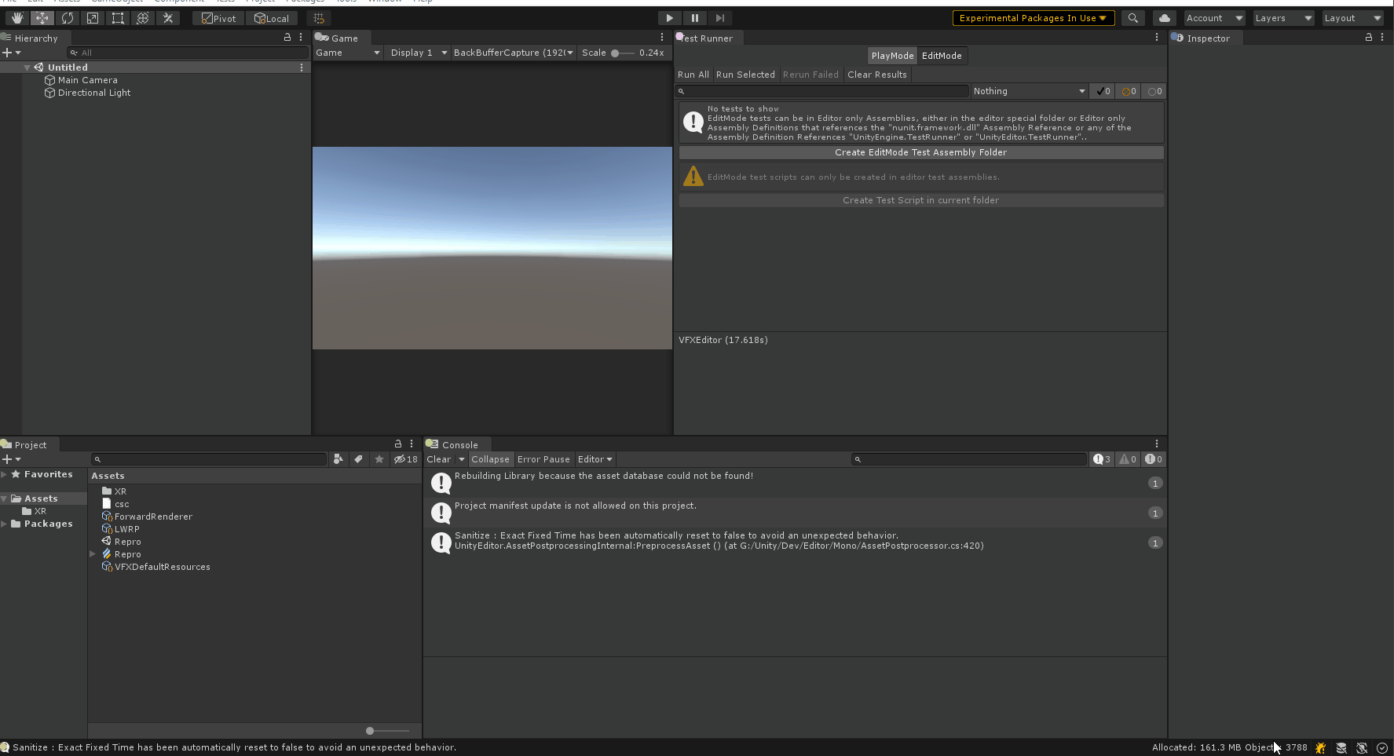Screen dimensions: 1394x756
Task: Select the Move tool in the toolbar
Action: 42,18
